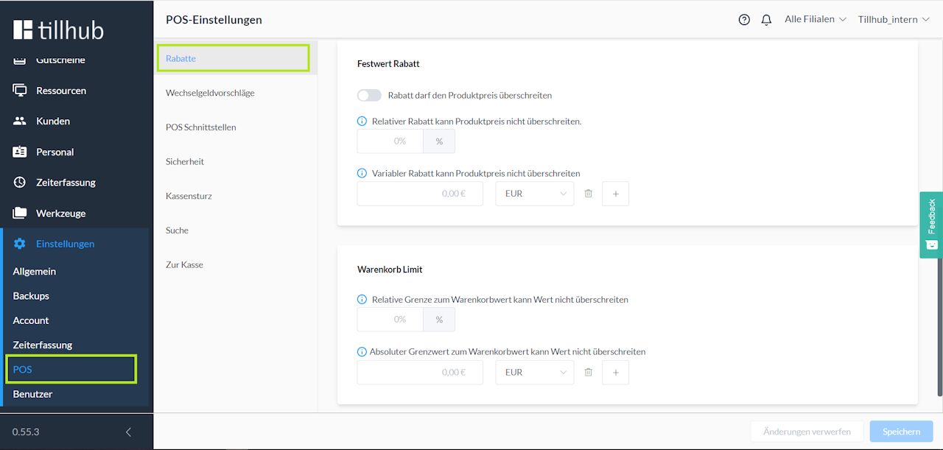Delete the Warenkorb Limit currency row
This screenshot has width=943, height=450.
point(588,373)
